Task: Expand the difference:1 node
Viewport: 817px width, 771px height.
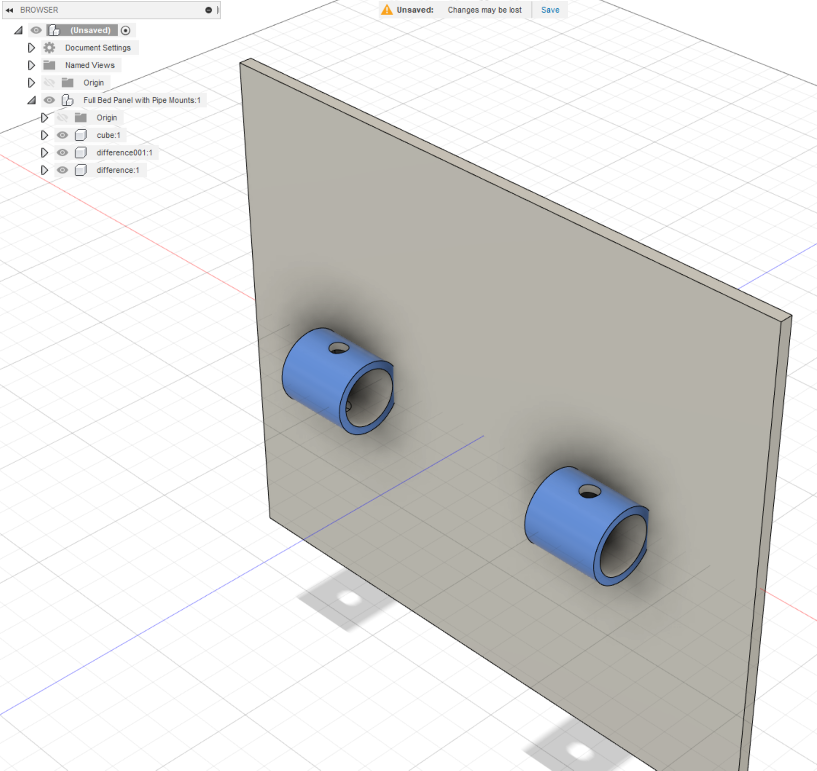Action: tap(44, 170)
